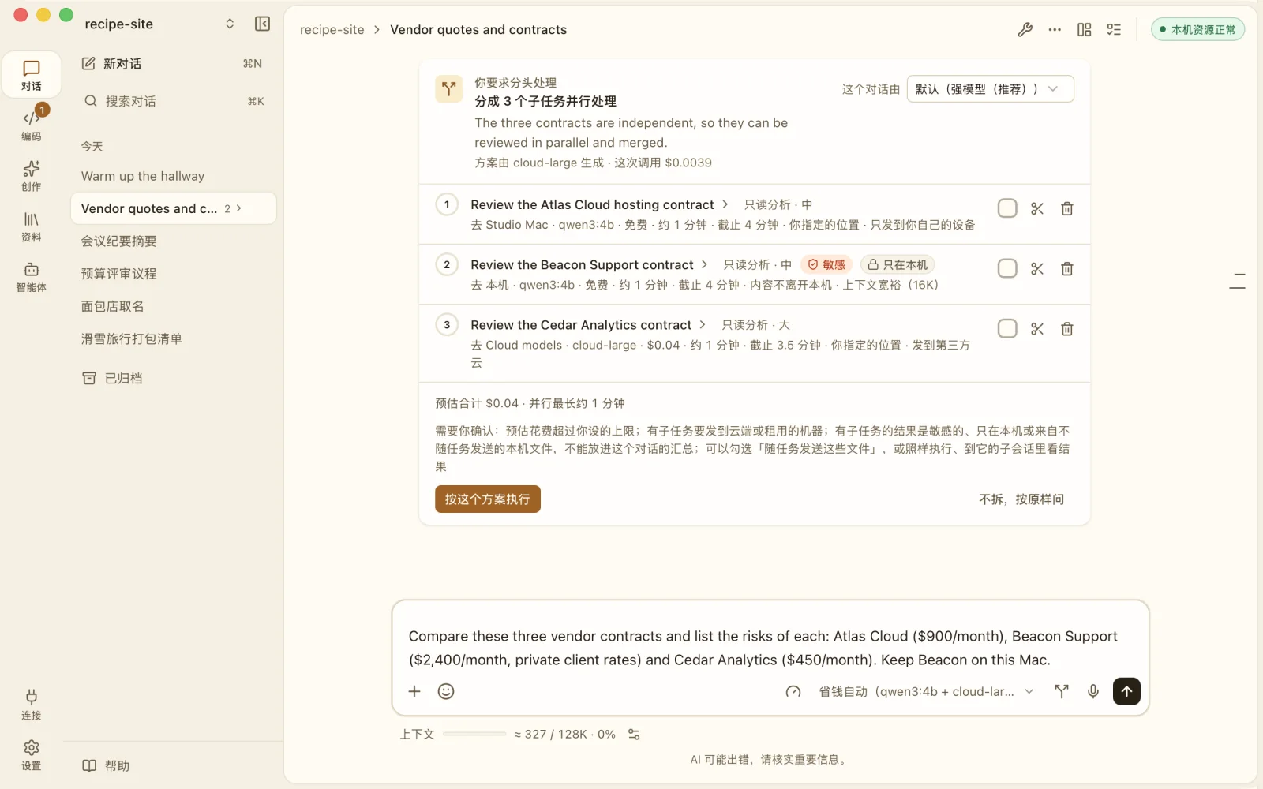Click into the message input text
The width and height of the screenshot is (1263, 789).
pyautogui.click(x=763, y=648)
